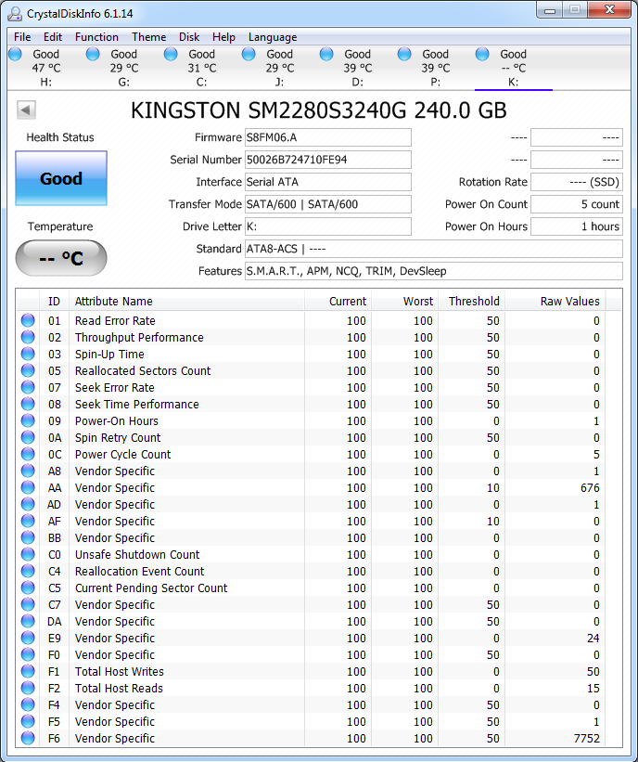Viewport: 638px width, 762px height.
Task: Click status orb for Read Error Rate
Action: tap(28, 321)
